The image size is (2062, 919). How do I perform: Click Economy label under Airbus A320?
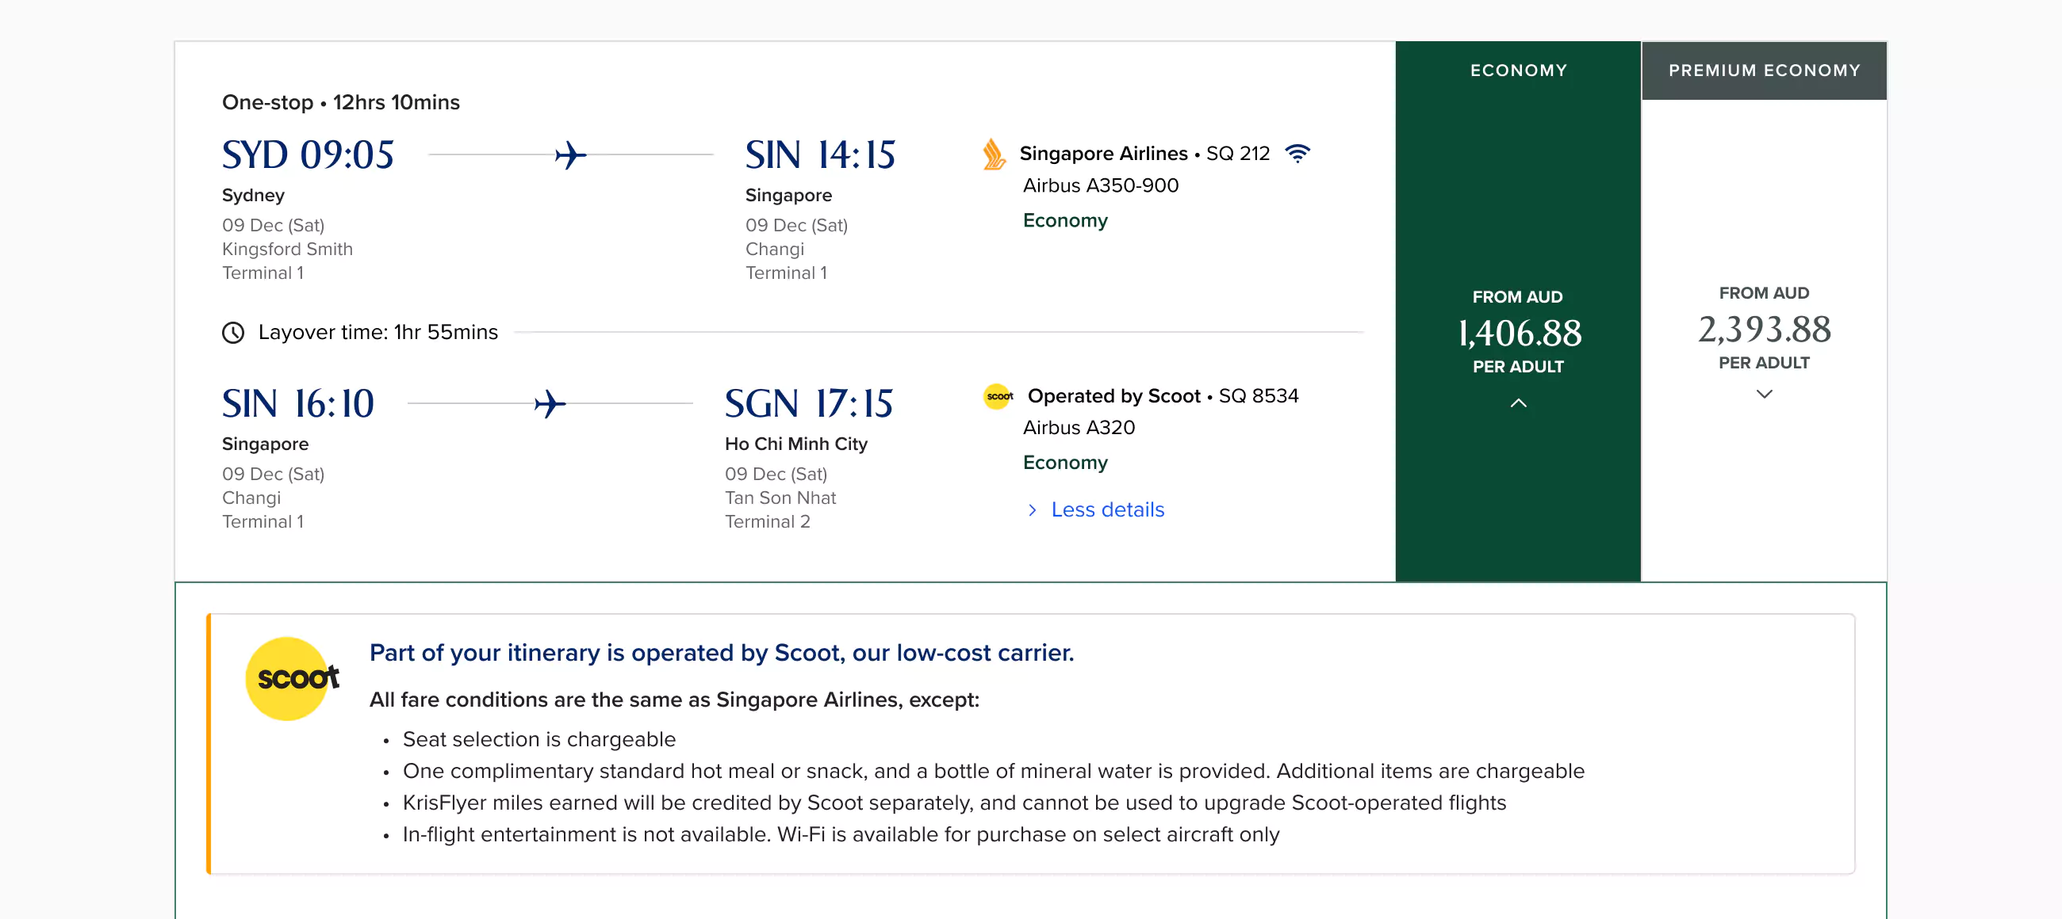[1065, 463]
